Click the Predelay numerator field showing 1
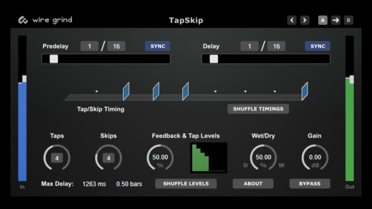 click(89, 46)
